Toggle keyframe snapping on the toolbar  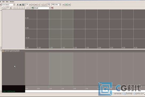click(x=53, y=5)
